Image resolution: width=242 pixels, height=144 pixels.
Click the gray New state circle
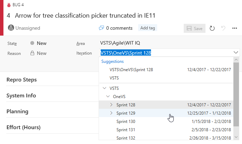point(32,43)
